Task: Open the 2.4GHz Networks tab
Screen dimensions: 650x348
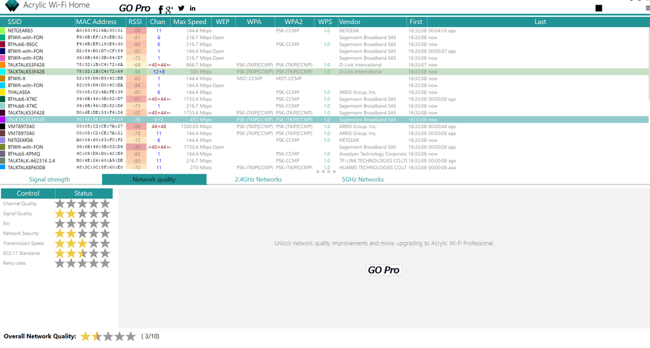Action: point(258,180)
